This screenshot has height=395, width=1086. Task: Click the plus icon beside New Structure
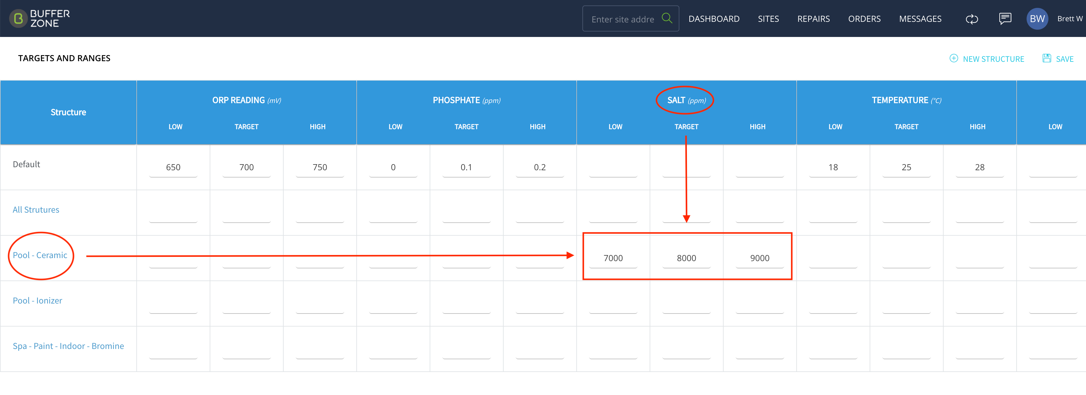click(954, 58)
